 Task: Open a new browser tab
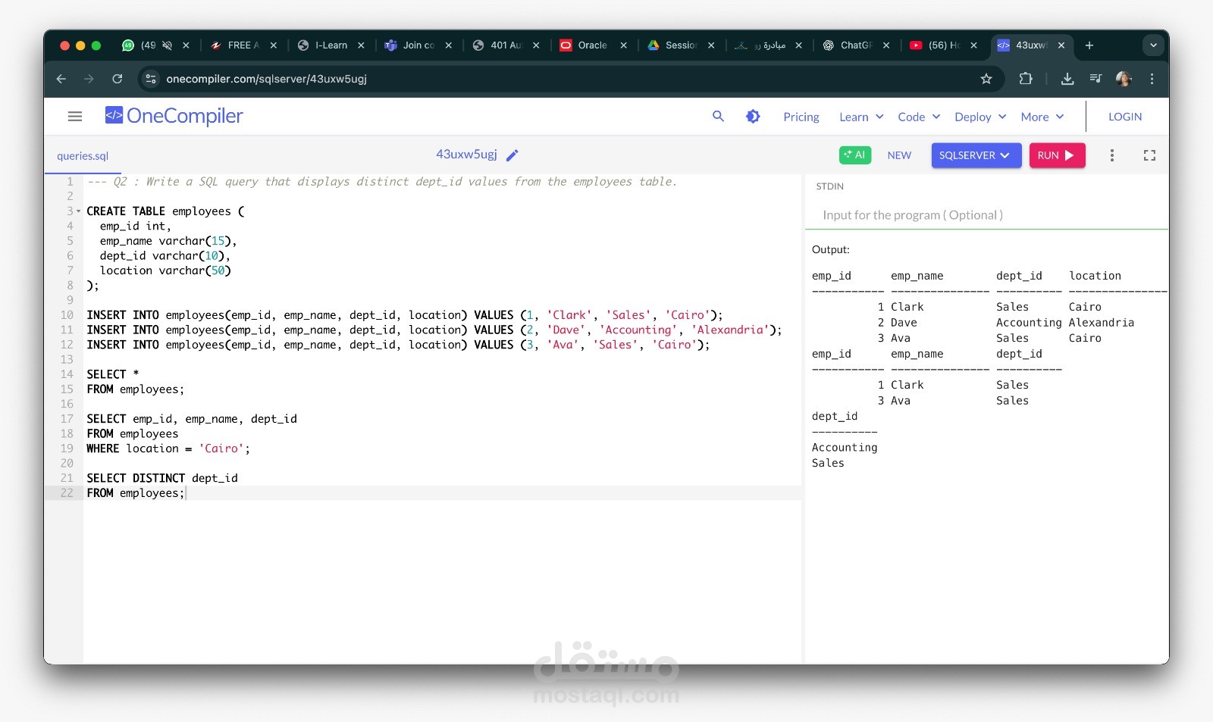(x=1089, y=45)
